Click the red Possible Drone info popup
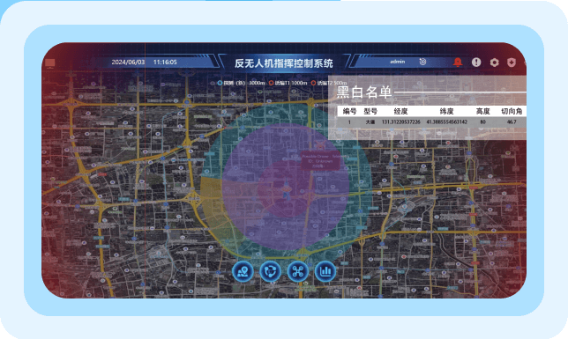The image size is (568, 339). pos(320,160)
